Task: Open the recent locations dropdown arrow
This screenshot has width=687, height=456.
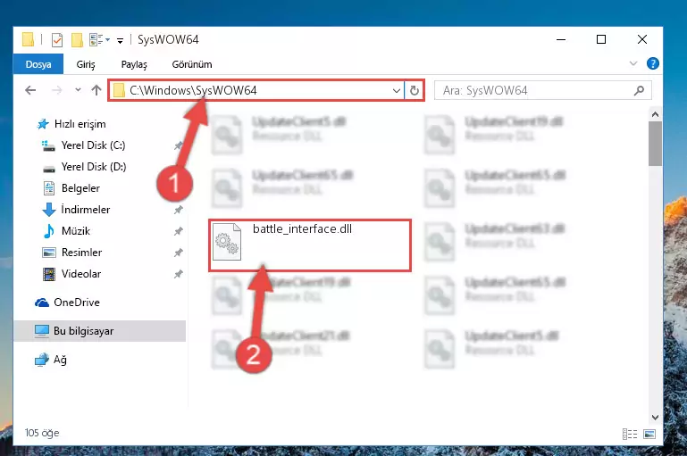Action: coord(78,90)
